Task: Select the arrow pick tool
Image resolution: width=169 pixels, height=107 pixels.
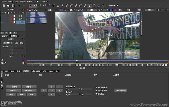Action: click(31, 6)
